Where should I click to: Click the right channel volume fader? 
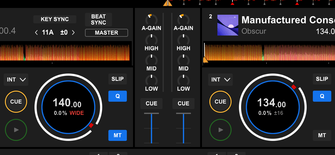[x=184, y=128]
